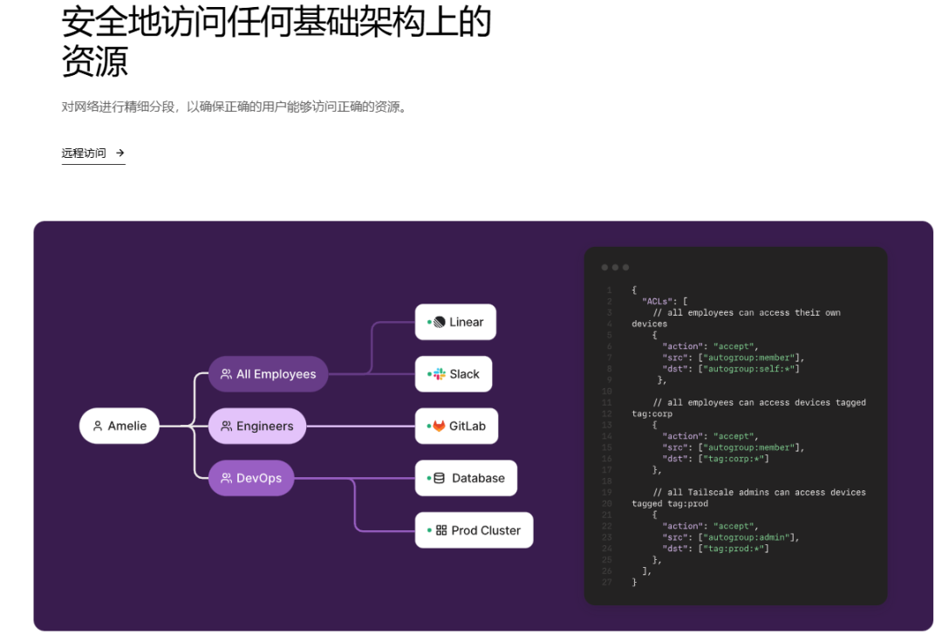Click the three dots in code window

(615, 267)
